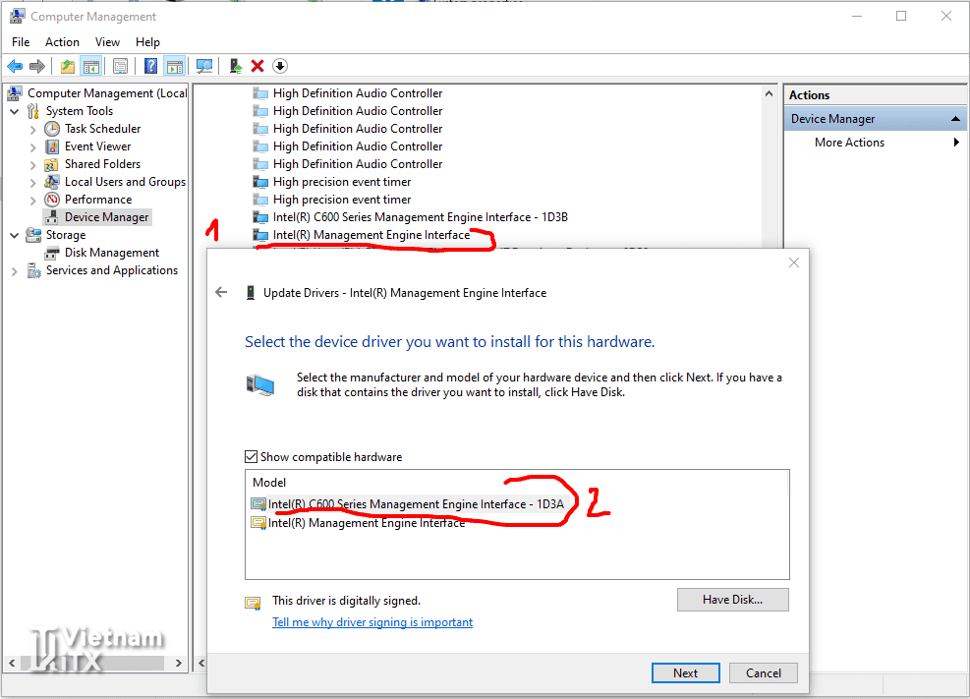Click the Up one level folder icon

(67, 66)
